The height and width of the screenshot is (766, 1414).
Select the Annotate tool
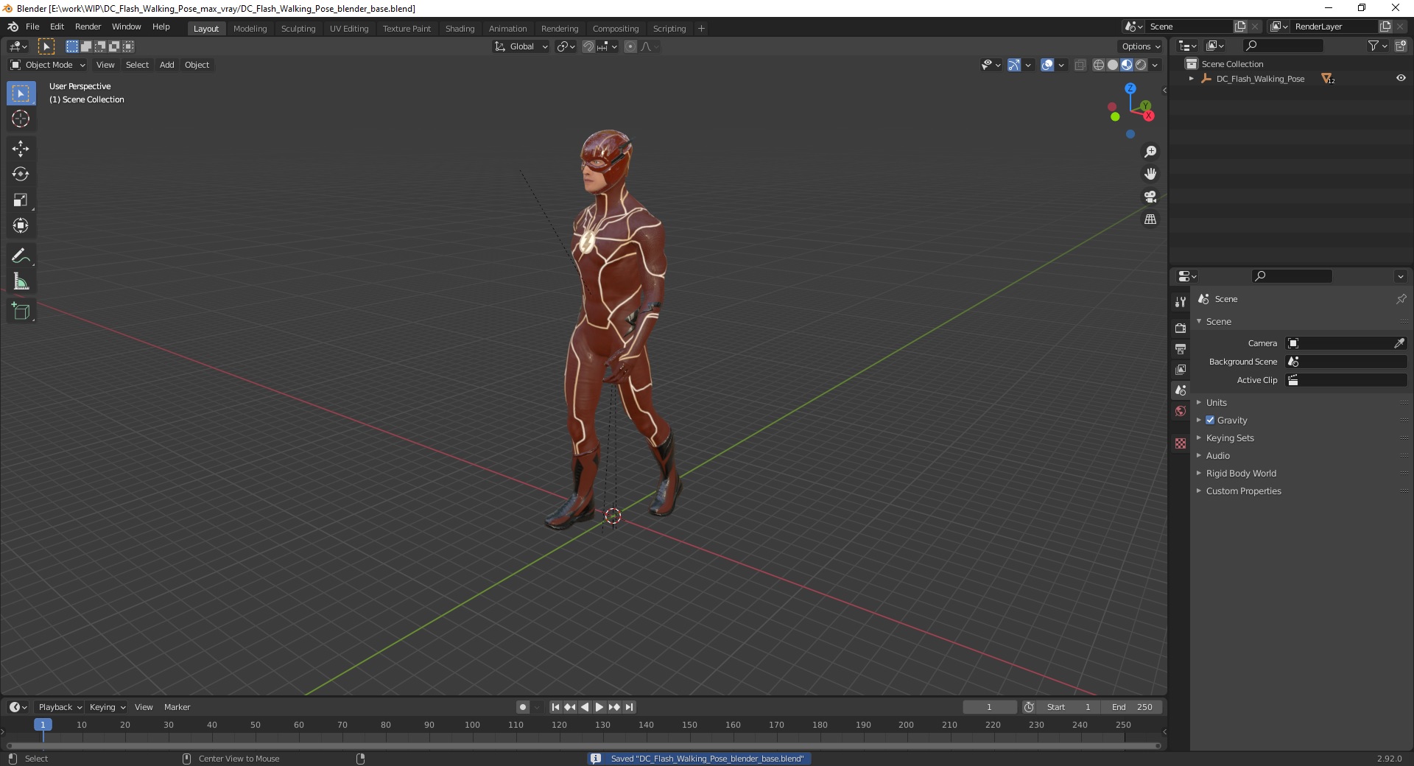click(21, 256)
